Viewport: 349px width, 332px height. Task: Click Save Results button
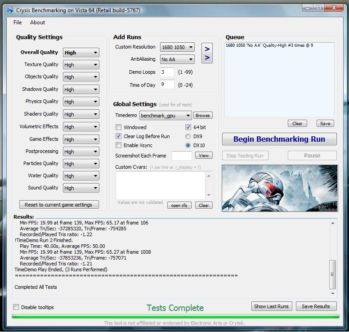(316, 306)
